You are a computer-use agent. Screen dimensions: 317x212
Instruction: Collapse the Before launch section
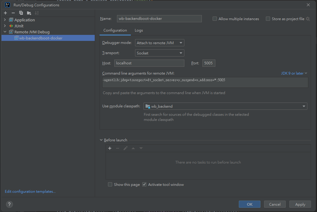point(101,140)
